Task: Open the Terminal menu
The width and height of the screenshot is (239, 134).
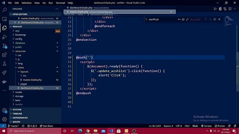Action: (x=60, y=3)
